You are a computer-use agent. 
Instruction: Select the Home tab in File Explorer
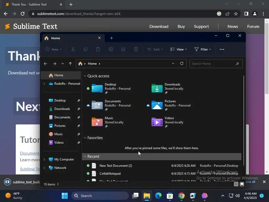[x=74, y=38]
